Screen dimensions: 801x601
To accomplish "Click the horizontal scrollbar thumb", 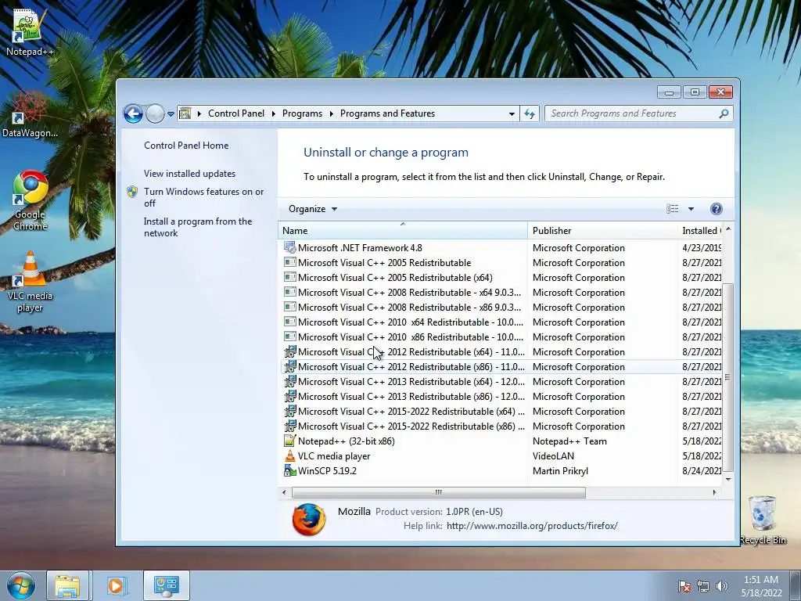I will [x=438, y=492].
